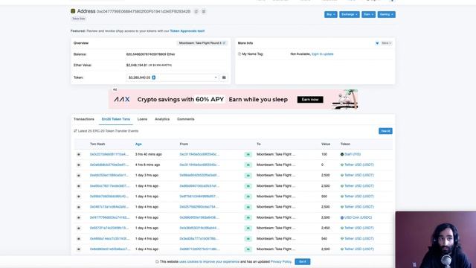
Task: Open the Gaming dropdown
Action: [387, 14]
